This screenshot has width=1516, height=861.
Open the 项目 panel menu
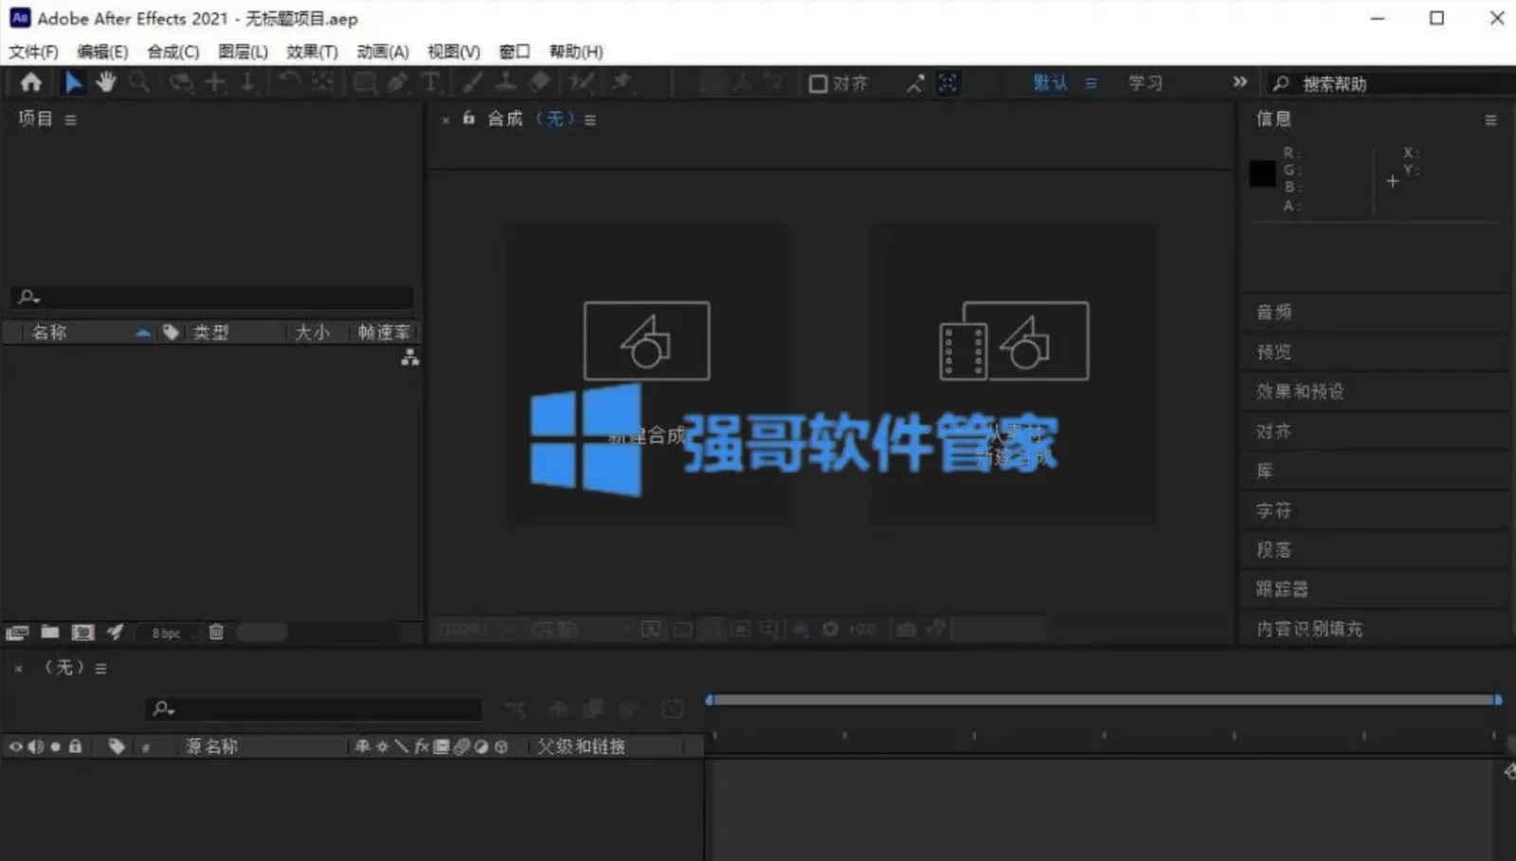pyautogui.click(x=70, y=119)
